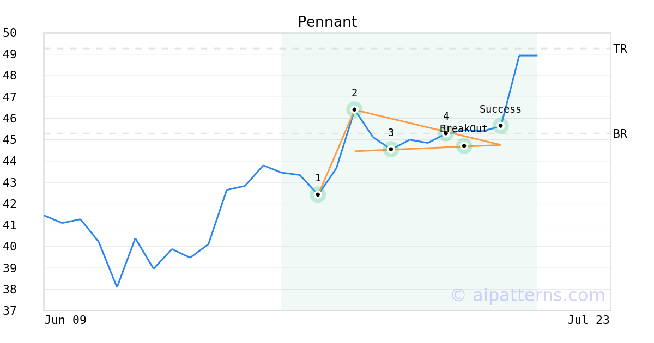Click the TR target line label
Viewport: 654px width, 343px height.
coord(620,49)
